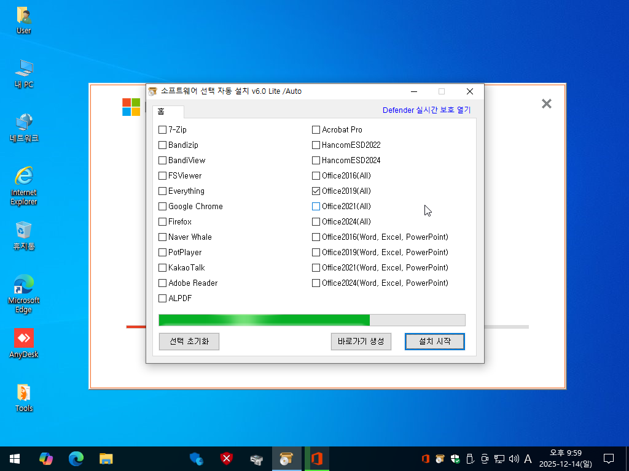Click the grey drive taskbar icon
The image size is (629, 471).
click(256, 459)
